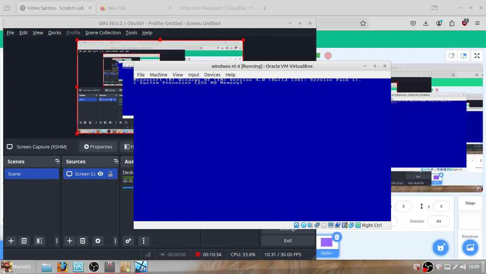Open MarioOS start menu in taskbar
The image size is (486, 274).
[17, 267]
